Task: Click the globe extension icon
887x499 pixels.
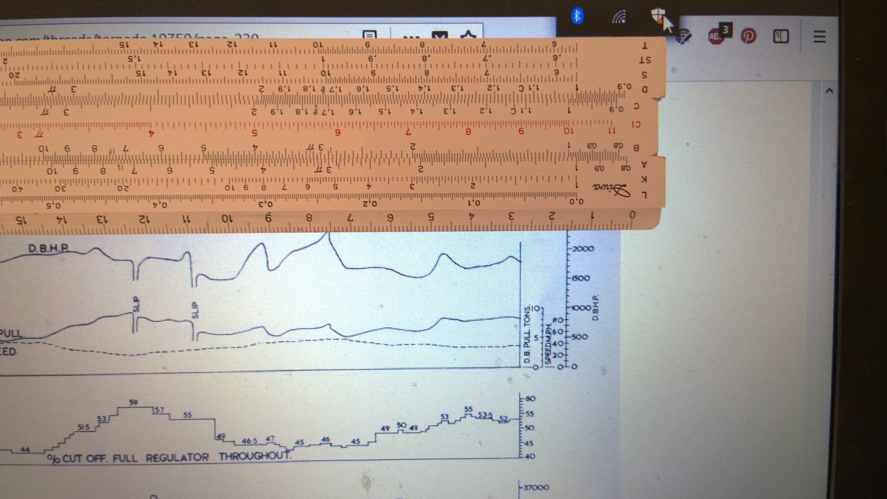Action: 684,36
